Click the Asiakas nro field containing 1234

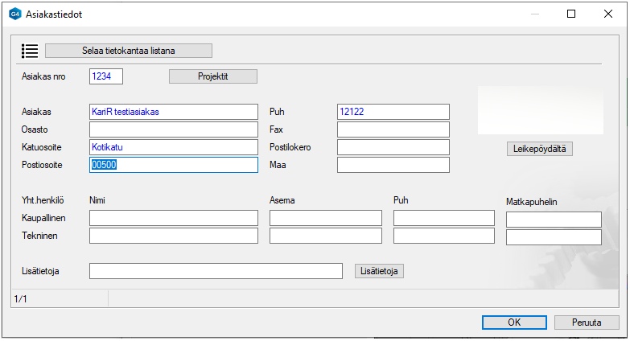pyautogui.click(x=106, y=76)
